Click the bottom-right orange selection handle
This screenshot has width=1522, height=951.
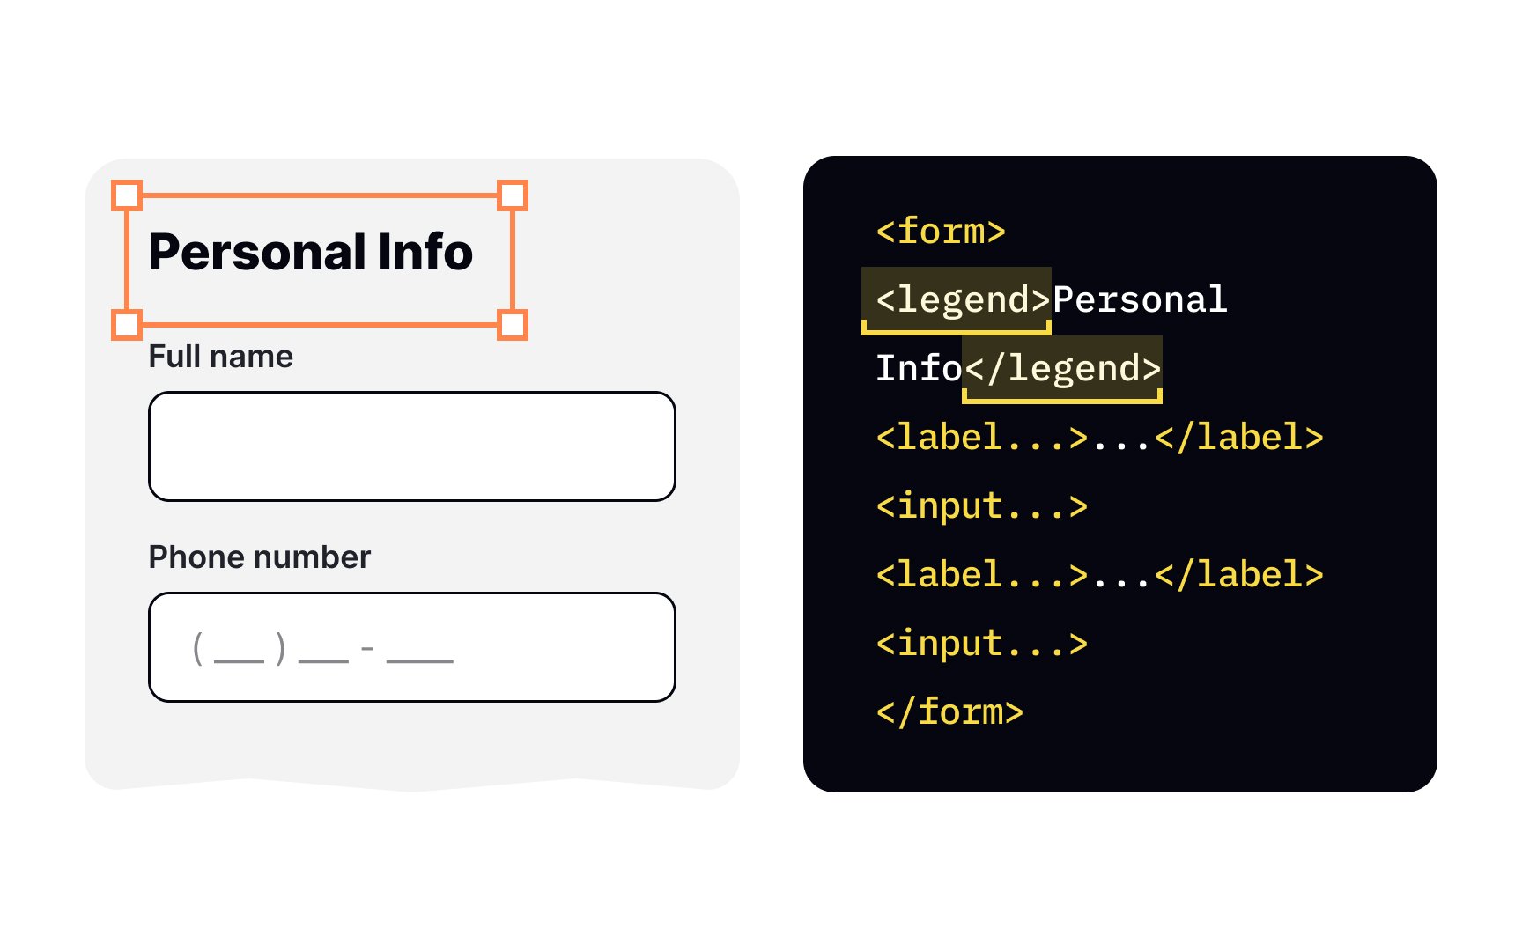(x=513, y=324)
